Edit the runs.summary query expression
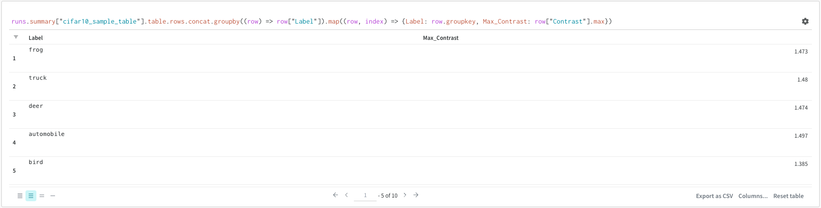The image size is (821, 208). [x=312, y=21]
